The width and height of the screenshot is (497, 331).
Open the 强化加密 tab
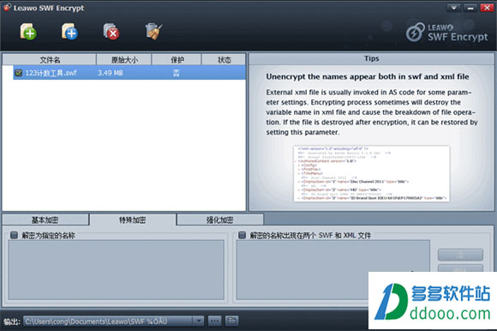click(219, 220)
